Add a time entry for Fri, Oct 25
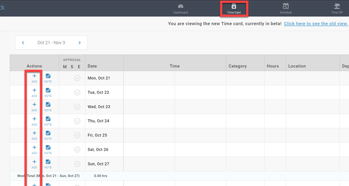The image size is (349, 186). 34,136
